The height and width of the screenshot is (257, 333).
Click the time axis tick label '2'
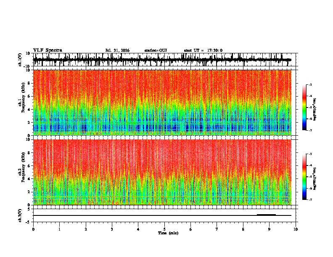86,229
